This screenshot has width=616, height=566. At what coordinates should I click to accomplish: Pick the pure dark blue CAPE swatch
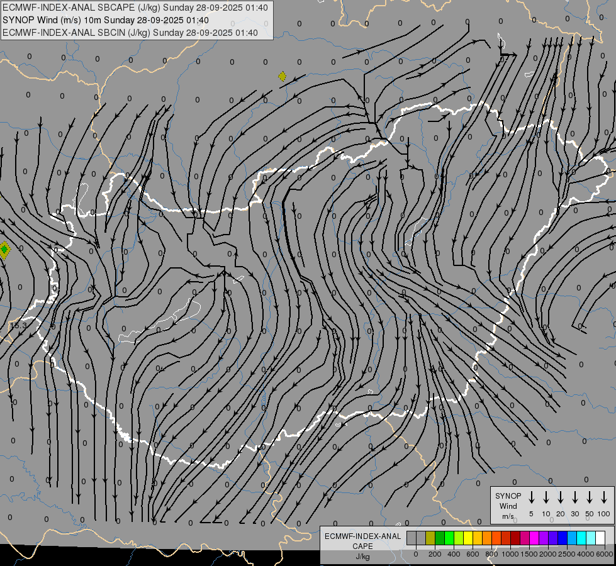pos(563,538)
